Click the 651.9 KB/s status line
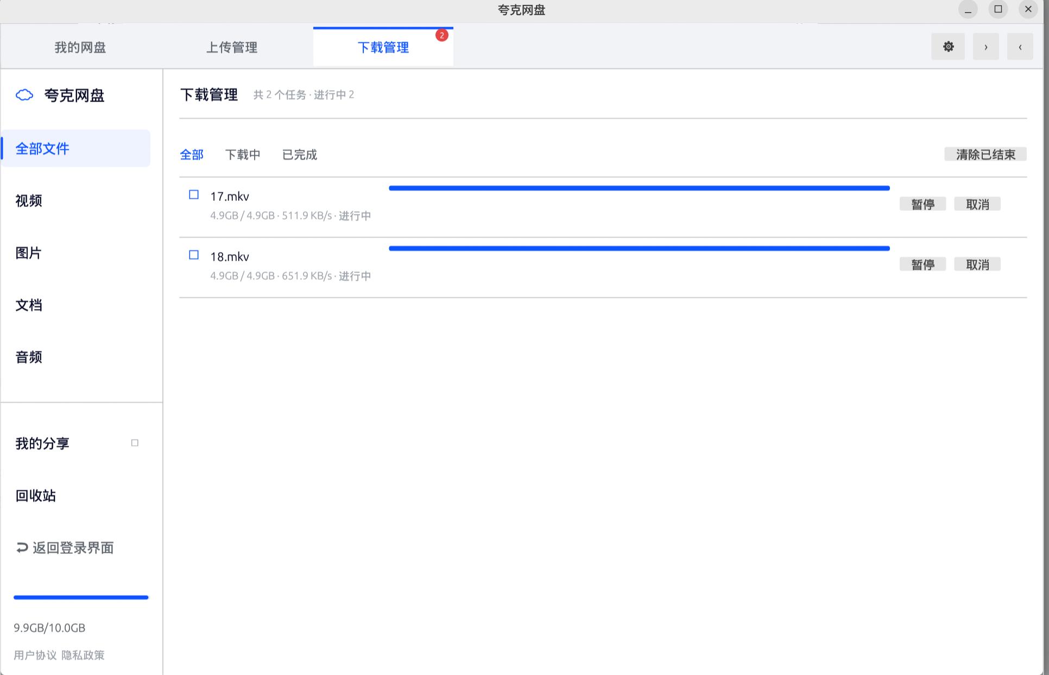Image resolution: width=1049 pixels, height=675 pixels. pyautogui.click(x=290, y=276)
